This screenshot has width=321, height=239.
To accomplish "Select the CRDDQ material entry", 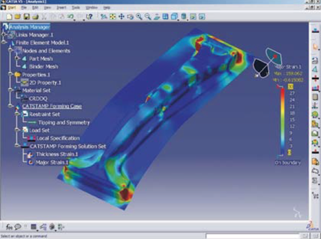I will 38,99.
